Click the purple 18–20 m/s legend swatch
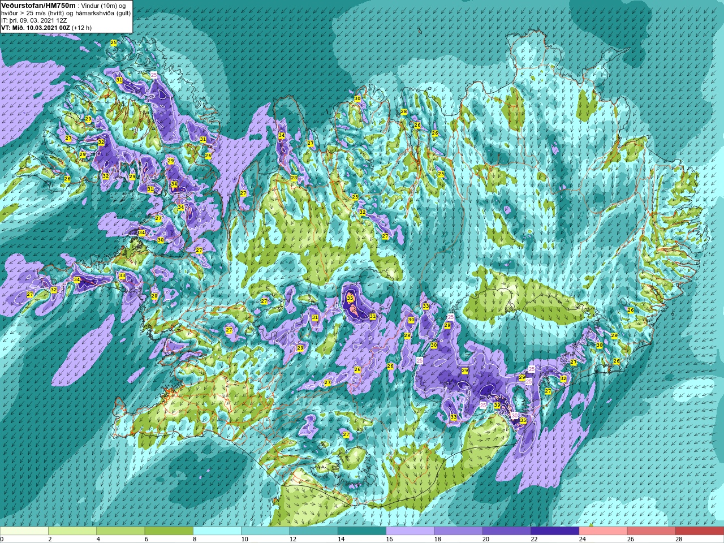Image resolution: width=724 pixels, height=543 pixels. click(458, 531)
